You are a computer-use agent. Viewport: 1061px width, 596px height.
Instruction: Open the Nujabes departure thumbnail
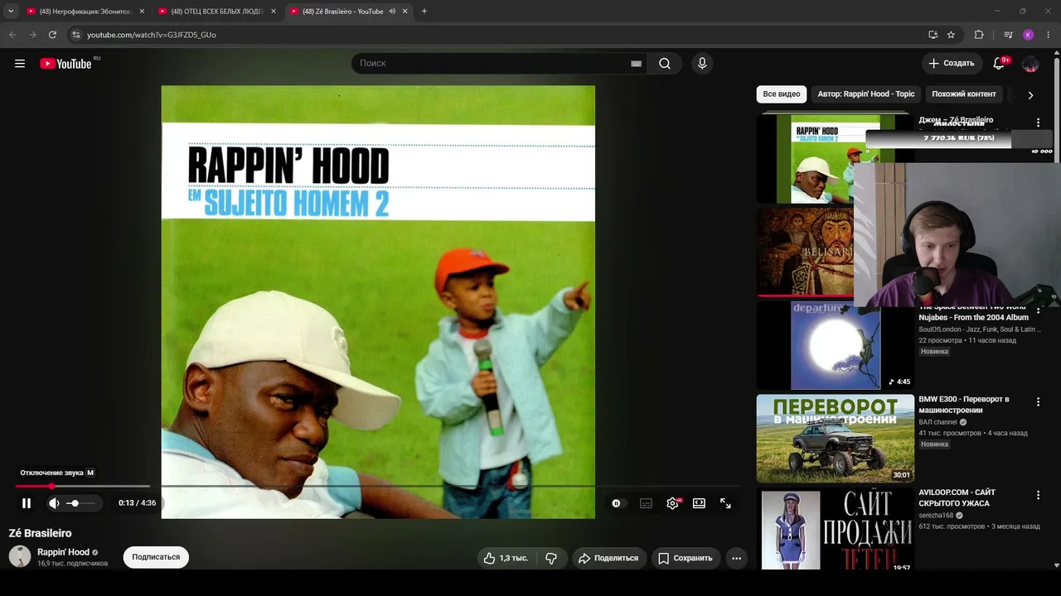coord(836,345)
